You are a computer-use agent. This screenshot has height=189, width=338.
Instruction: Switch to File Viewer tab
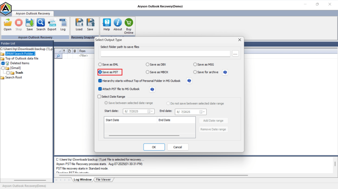point(103,179)
